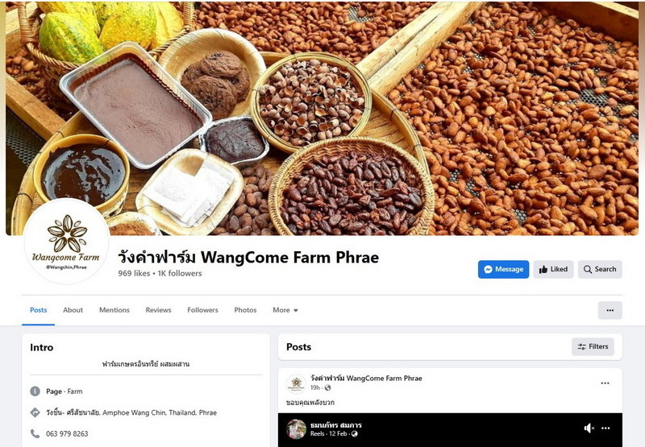Switch to the About tab

(73, 310)
